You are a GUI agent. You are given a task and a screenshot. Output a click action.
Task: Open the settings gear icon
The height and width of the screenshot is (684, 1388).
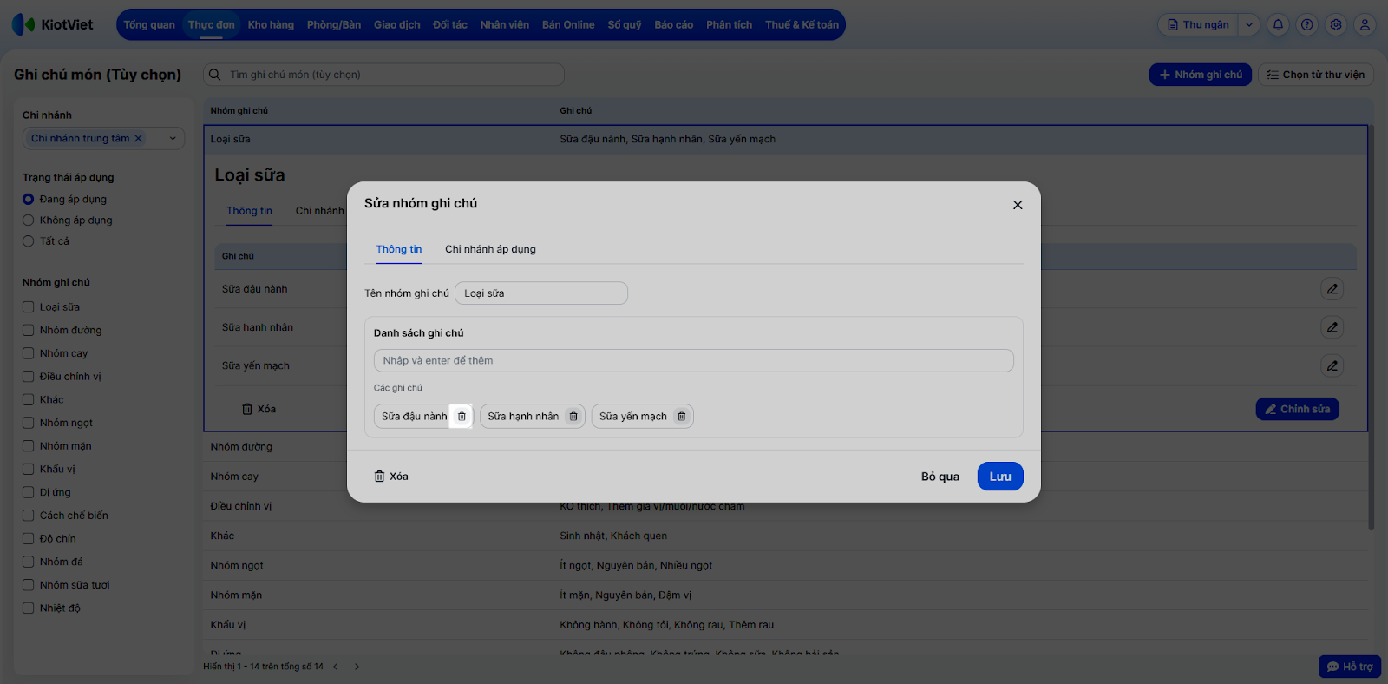coord(1336,25)
